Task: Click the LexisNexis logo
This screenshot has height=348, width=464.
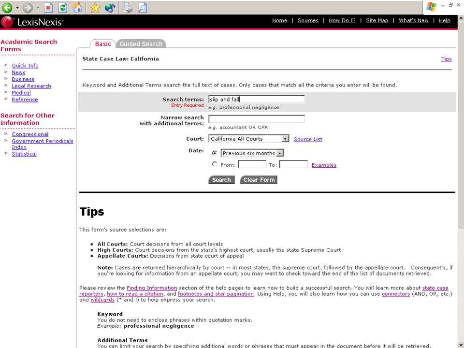Action: [x=32, y=22]
